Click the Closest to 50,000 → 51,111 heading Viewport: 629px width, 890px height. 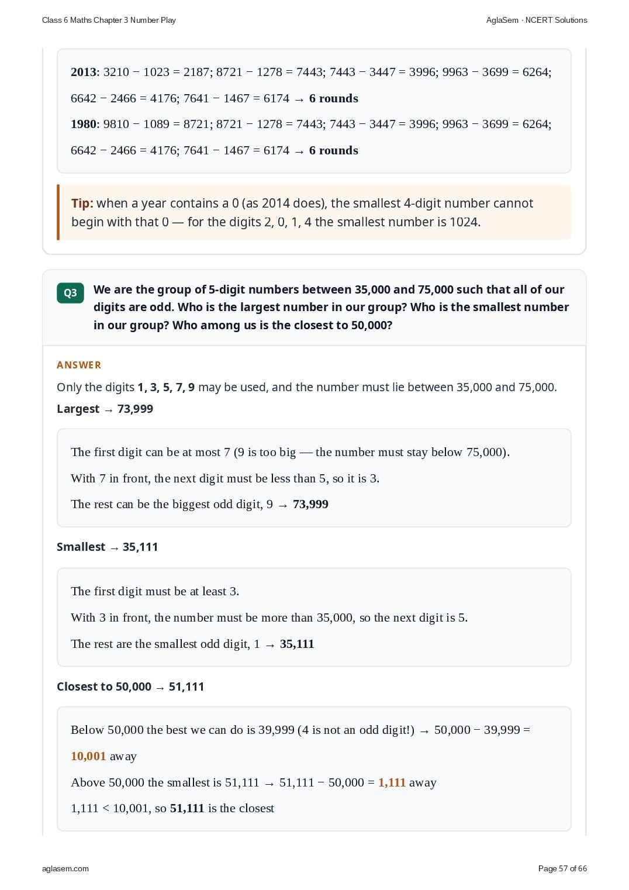click(x=130, y=687)
